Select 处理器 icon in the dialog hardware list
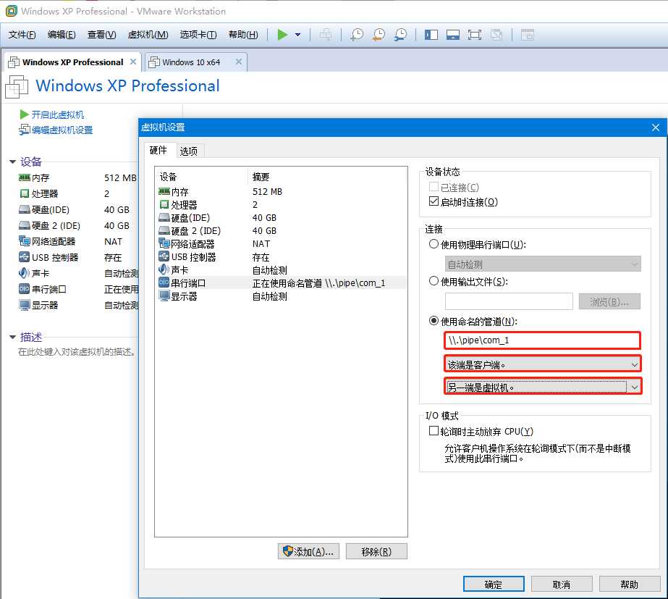This screenshot has width=668, height=599. [164, 205]
